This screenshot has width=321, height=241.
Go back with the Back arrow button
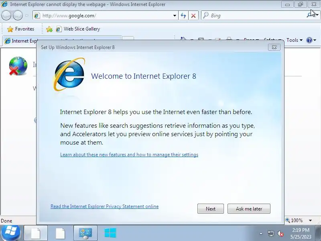pos(6,15)
